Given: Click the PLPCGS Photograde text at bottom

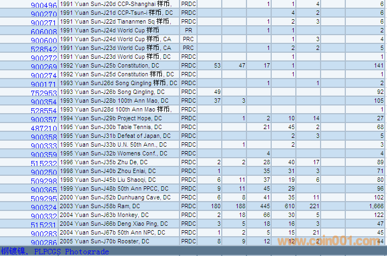Looking at the screenshot, I should [x=71, y=252].
